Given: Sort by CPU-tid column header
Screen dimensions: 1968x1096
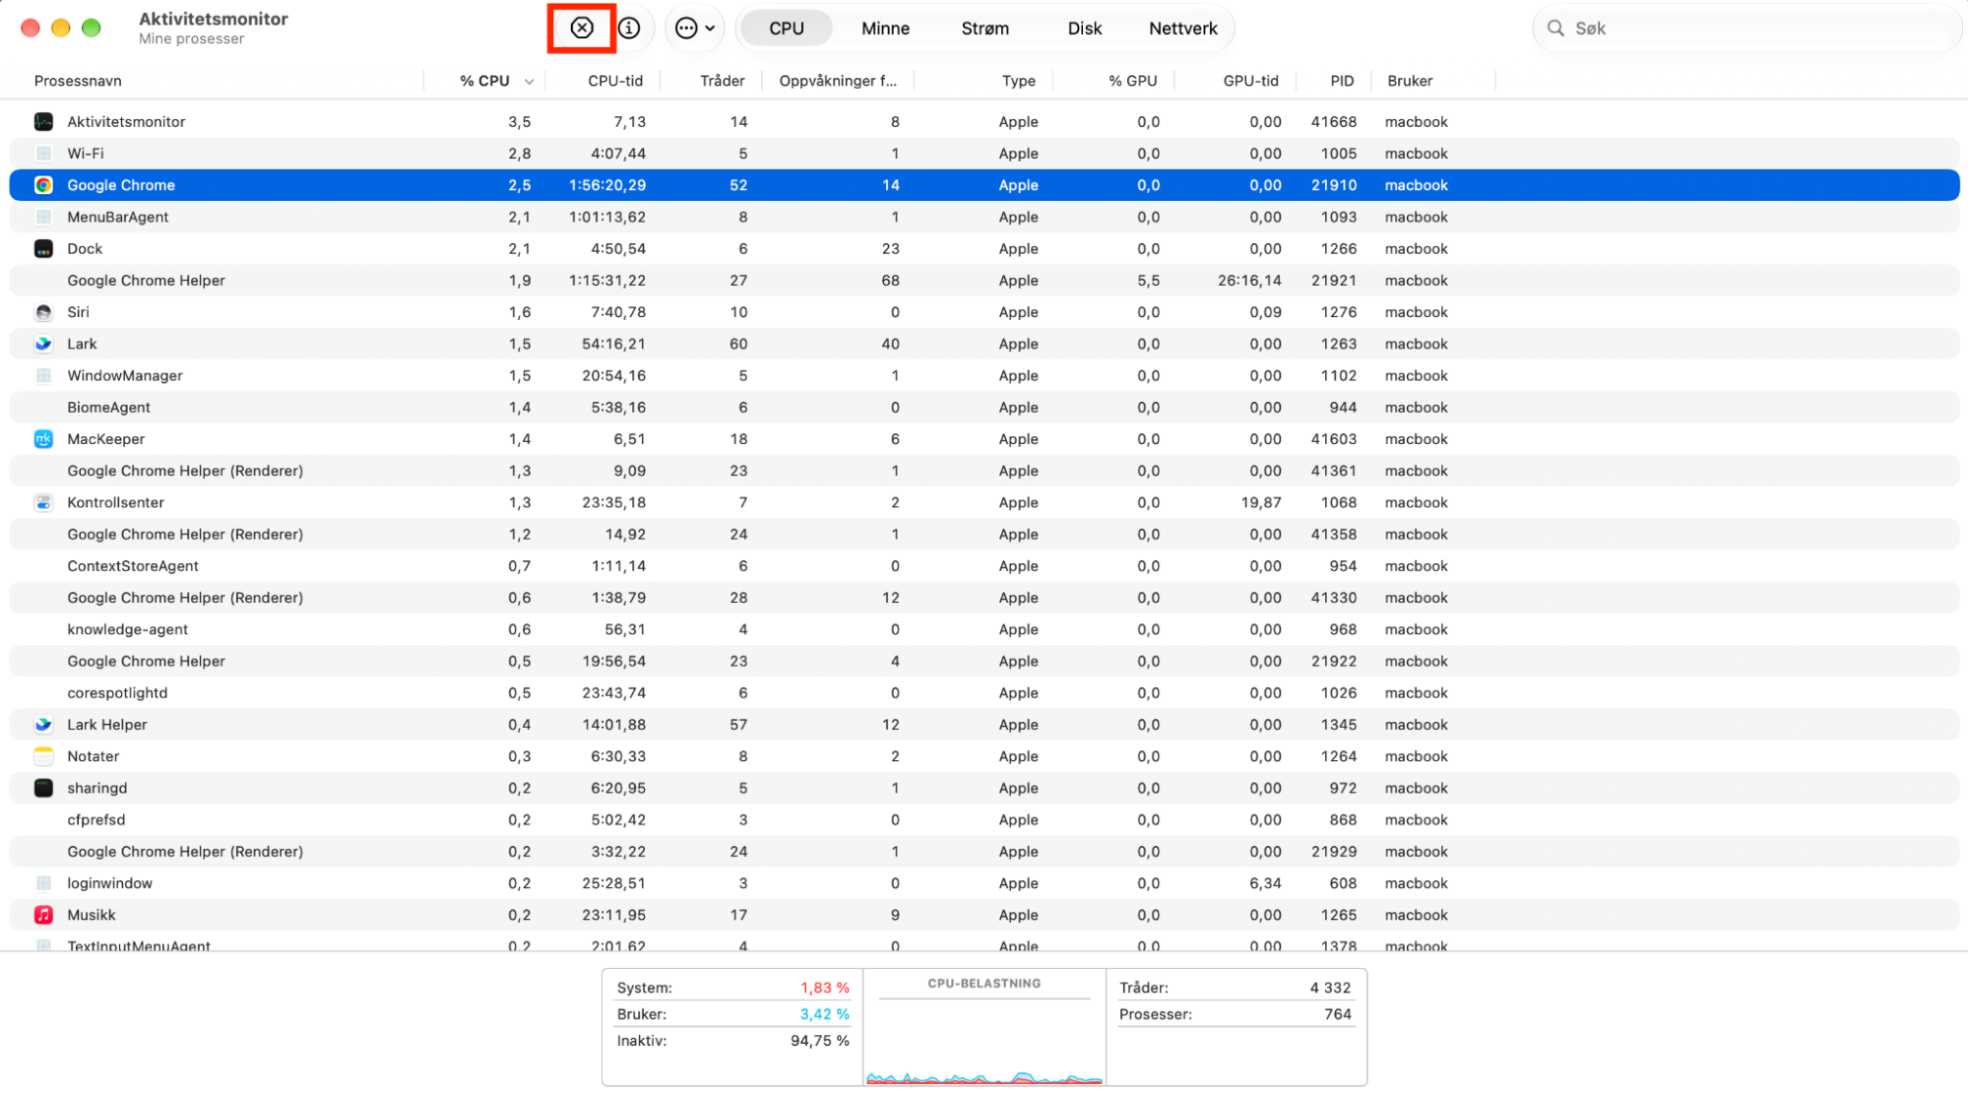Looking at the screenshot, I should click(615, 81).
